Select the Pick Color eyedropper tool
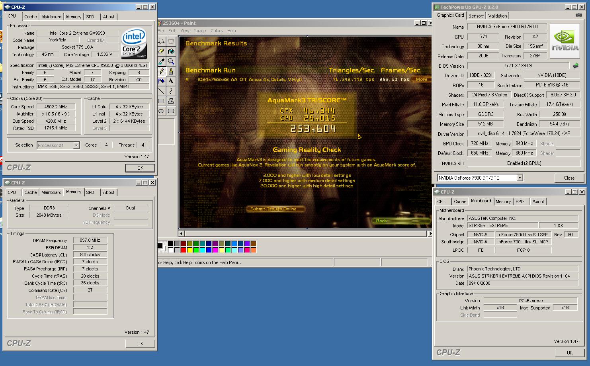The width and height of the screenshot is (590, 366). 161,61
